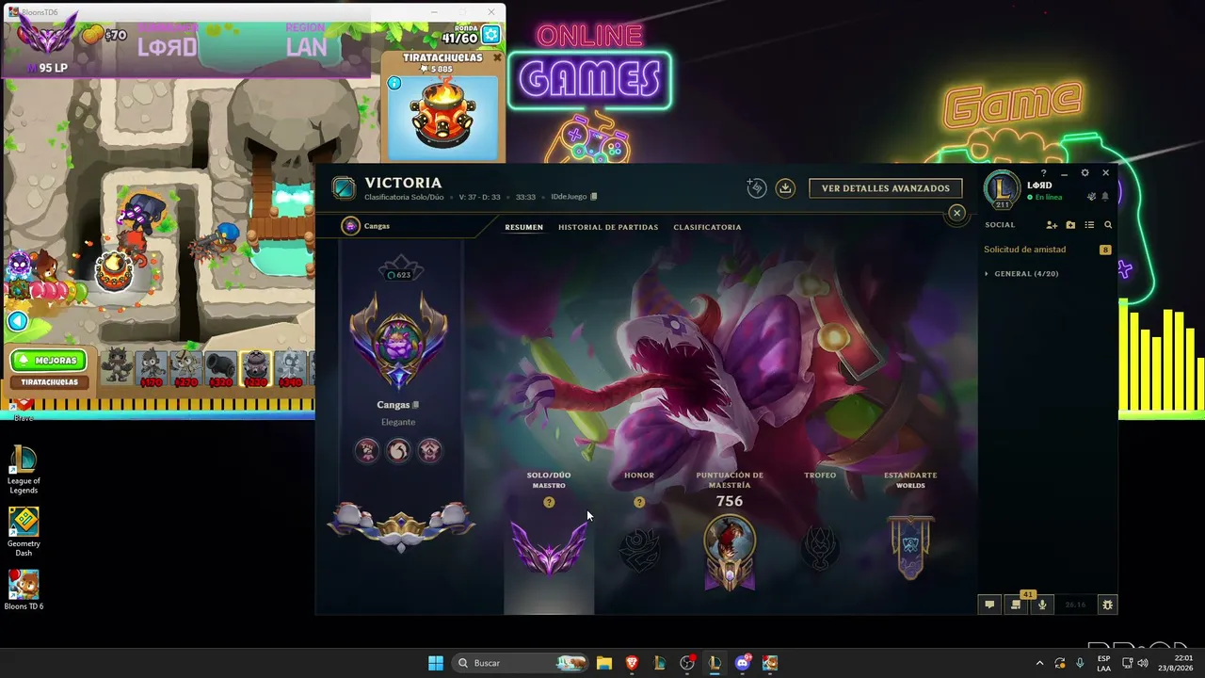The image size is (1205, 678).
Task: Click the add highlight bolt icon
Action: [x=756, y=188]
